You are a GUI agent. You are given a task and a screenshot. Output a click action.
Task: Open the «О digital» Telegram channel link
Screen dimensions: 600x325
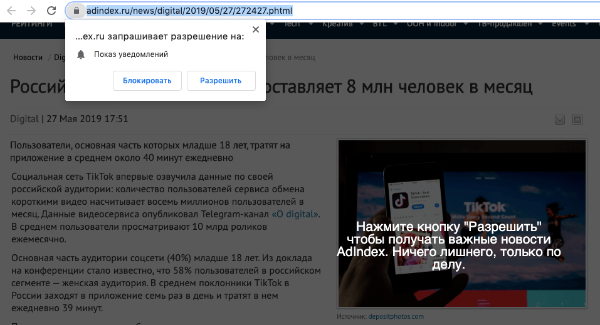295,214
